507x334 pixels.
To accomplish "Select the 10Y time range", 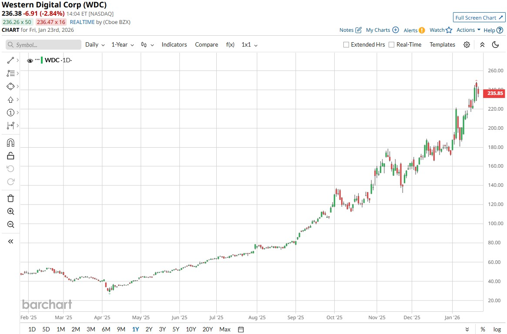I will [191, 330].
